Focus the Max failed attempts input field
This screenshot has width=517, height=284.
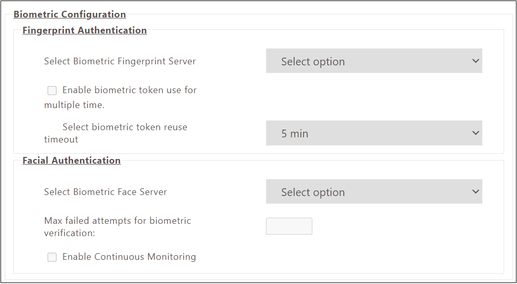289,226
